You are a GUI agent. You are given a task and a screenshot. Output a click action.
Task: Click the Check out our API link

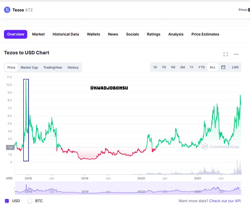(225, 201)
